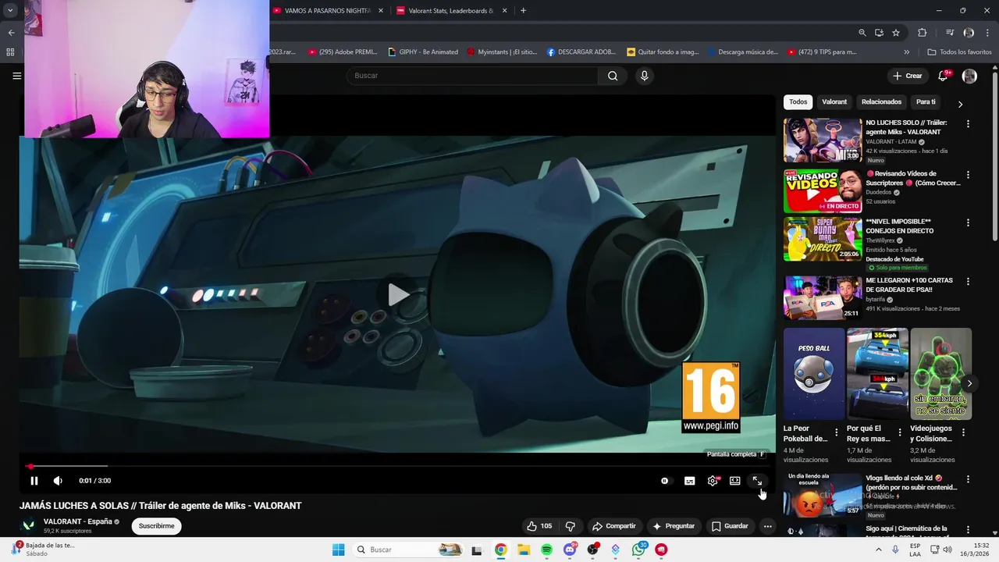
Task: Open Todos los favoritos folder
Action: [x=959, y=52]
